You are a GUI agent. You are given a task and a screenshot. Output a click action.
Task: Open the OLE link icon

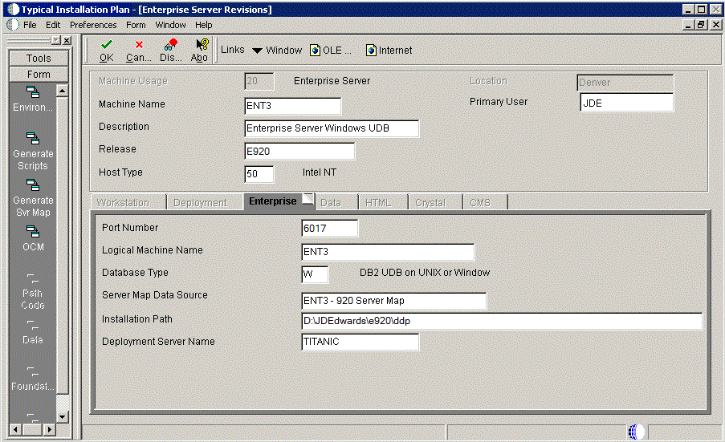click(315, 50)
